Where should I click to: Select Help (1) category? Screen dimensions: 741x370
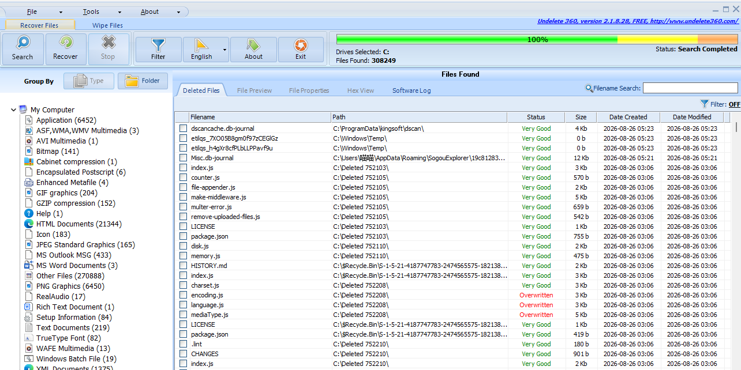[x=50, y=213]
